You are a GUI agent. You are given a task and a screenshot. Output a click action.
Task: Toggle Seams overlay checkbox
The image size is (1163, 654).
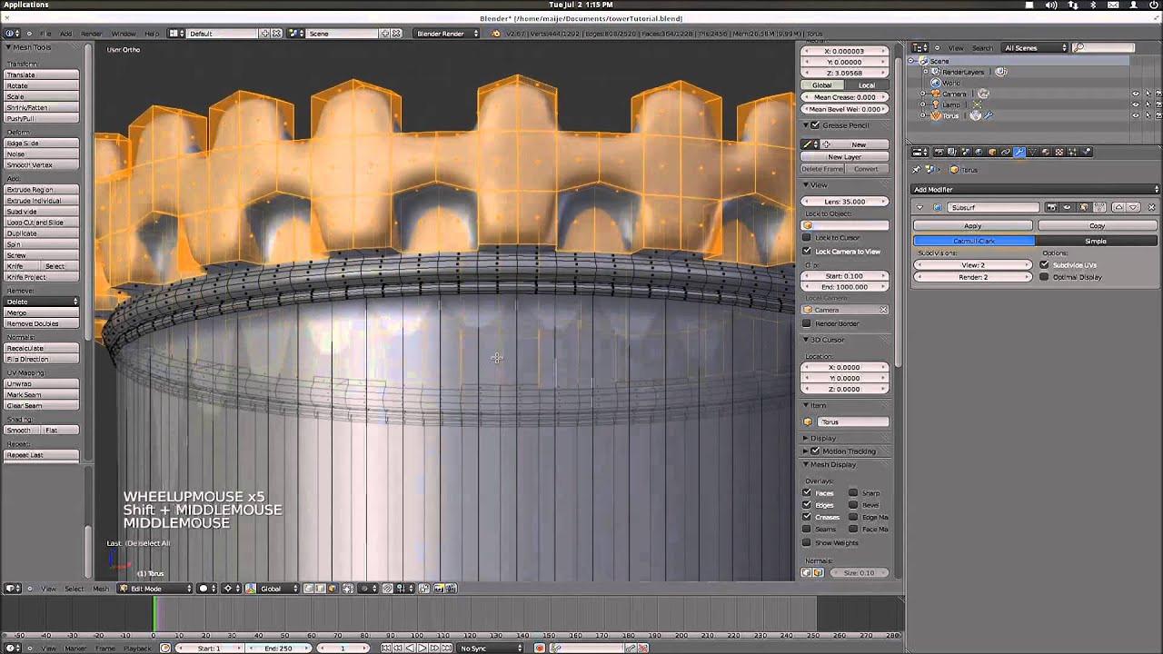807,529
